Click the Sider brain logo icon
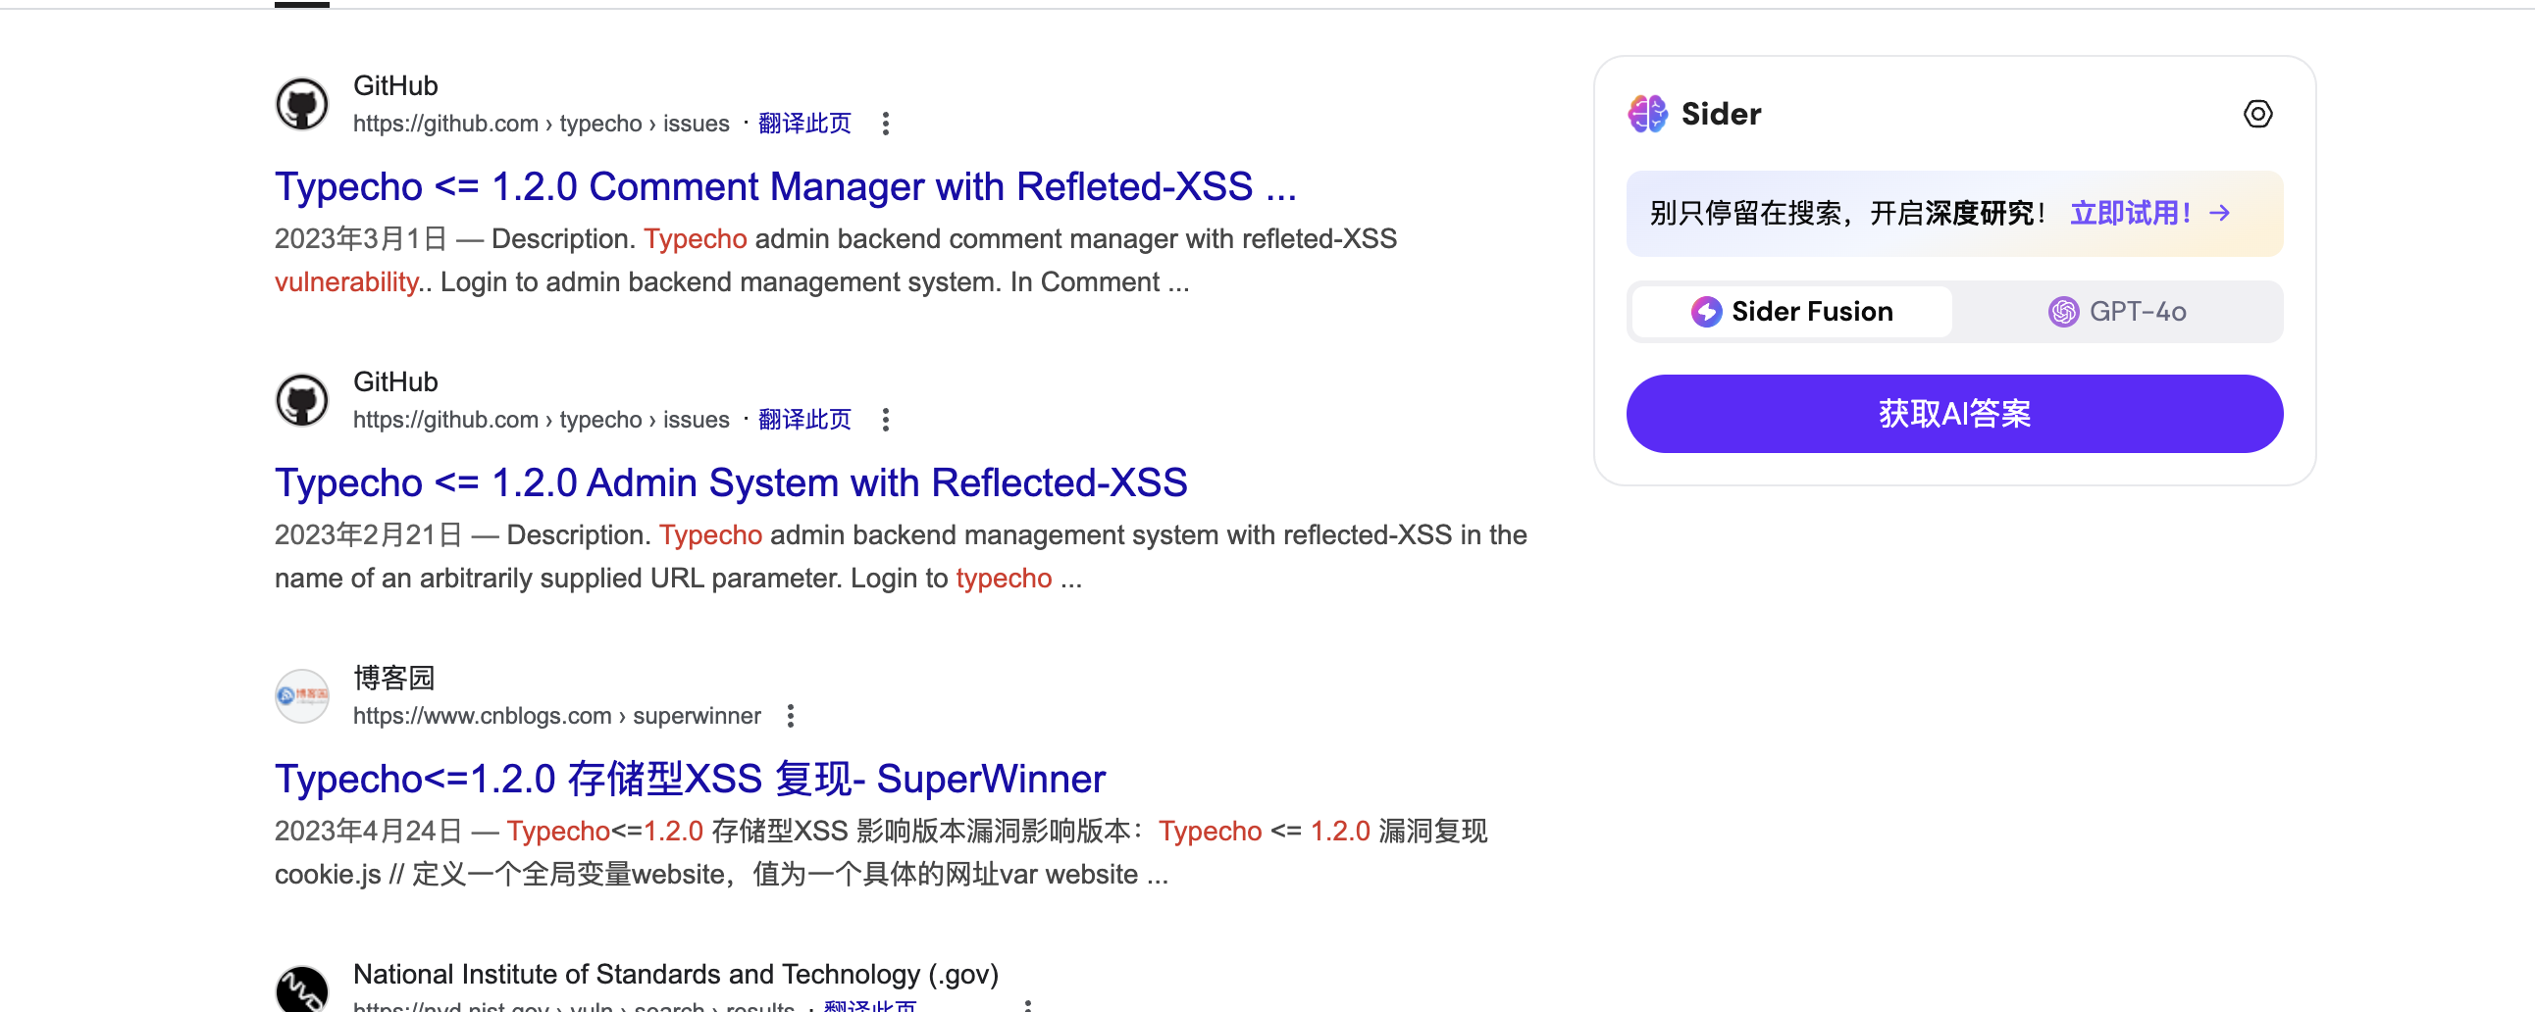 [1647, 114]
